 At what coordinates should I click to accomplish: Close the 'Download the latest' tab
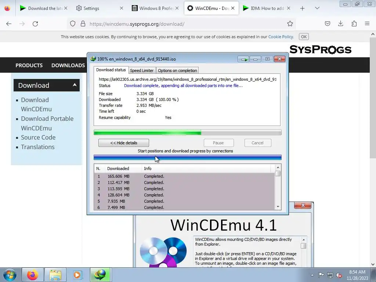[x=65, y=8]
